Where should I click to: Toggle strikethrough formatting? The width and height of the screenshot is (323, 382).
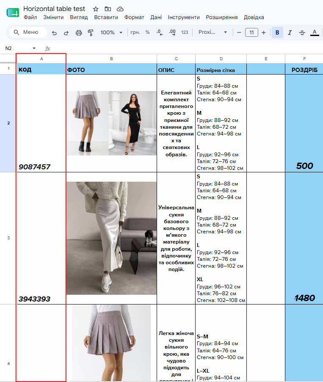(x=302, y=33)
